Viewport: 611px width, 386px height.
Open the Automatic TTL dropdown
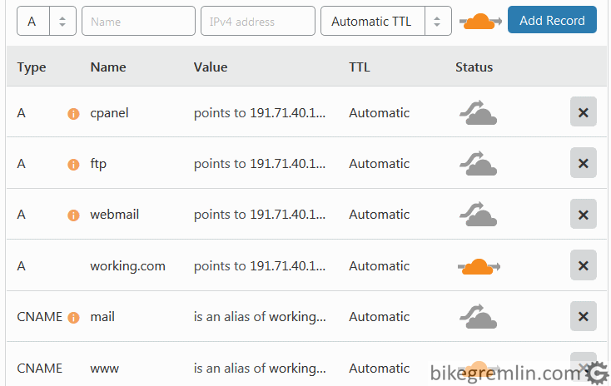click(386, 21)
